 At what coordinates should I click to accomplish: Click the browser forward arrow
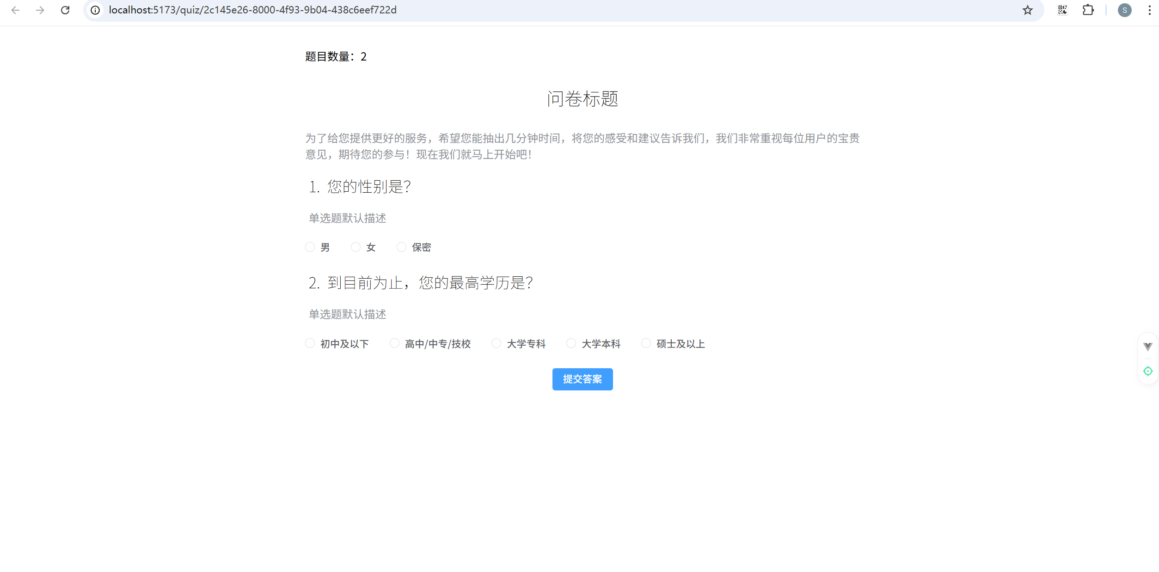click(40, 10)
